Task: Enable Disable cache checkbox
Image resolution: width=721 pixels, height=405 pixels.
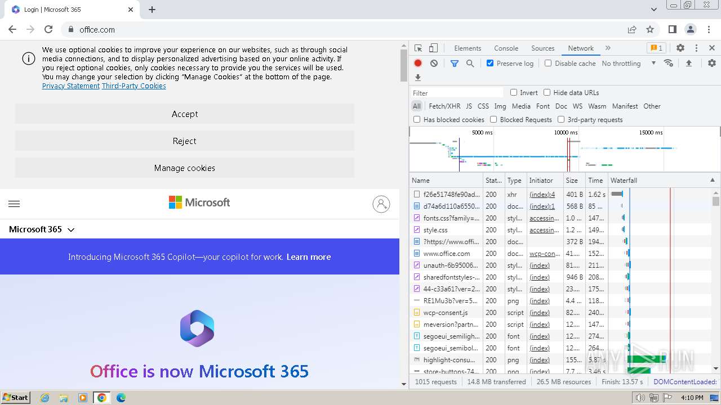Action: tap(548, 64)
